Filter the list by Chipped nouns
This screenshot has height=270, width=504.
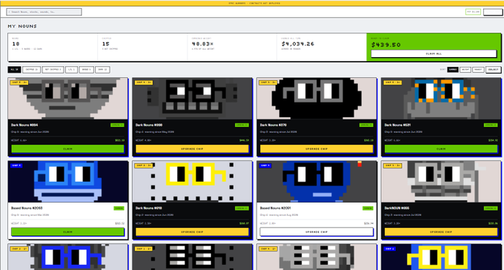[31, 70]
